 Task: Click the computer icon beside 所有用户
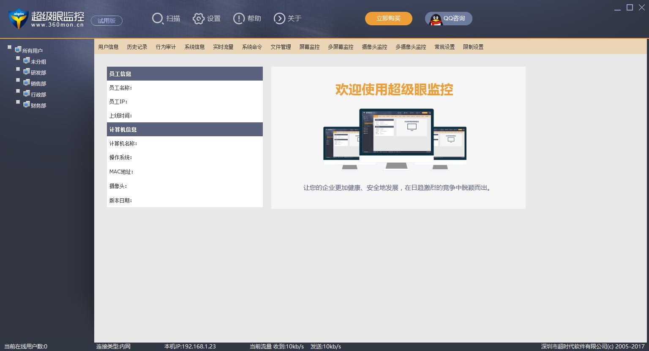pyautogui.click(x=18, y=49)
